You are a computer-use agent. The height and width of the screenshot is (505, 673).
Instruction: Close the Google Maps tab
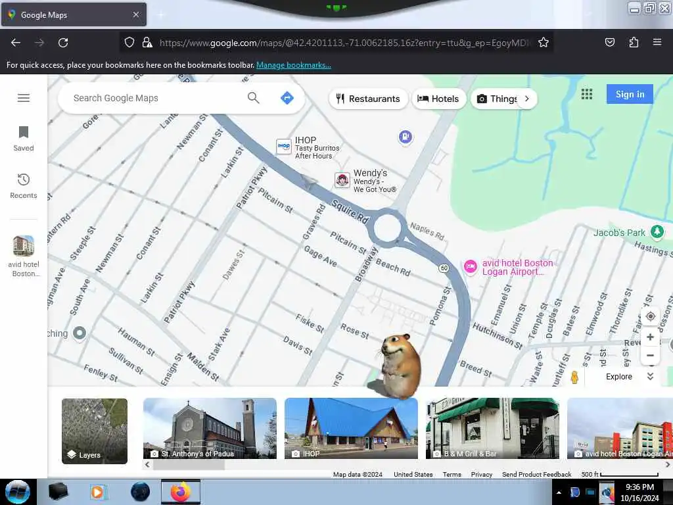(x=136, y=14)
